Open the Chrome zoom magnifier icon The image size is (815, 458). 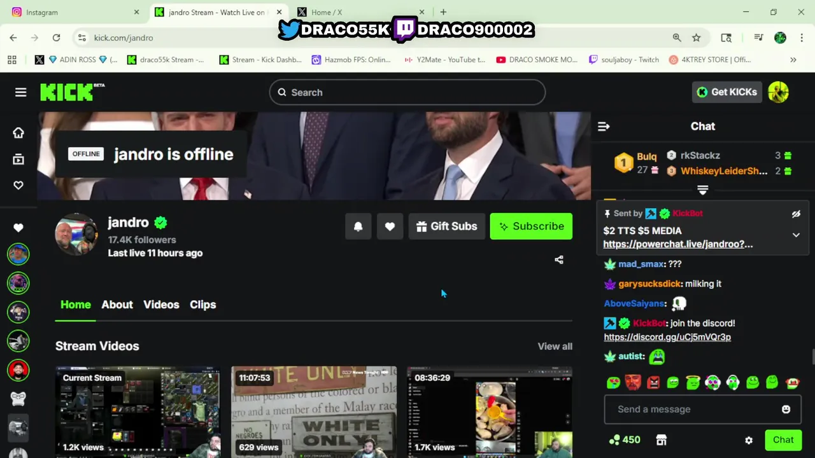point(677,38)
